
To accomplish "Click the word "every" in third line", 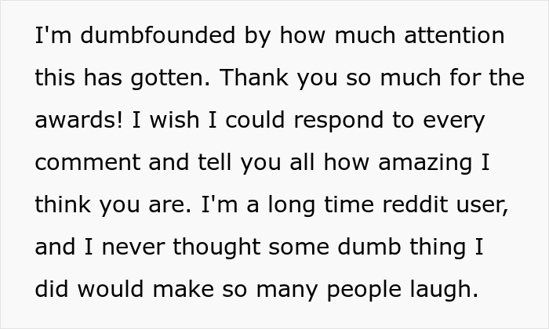I will coord(454,121).
